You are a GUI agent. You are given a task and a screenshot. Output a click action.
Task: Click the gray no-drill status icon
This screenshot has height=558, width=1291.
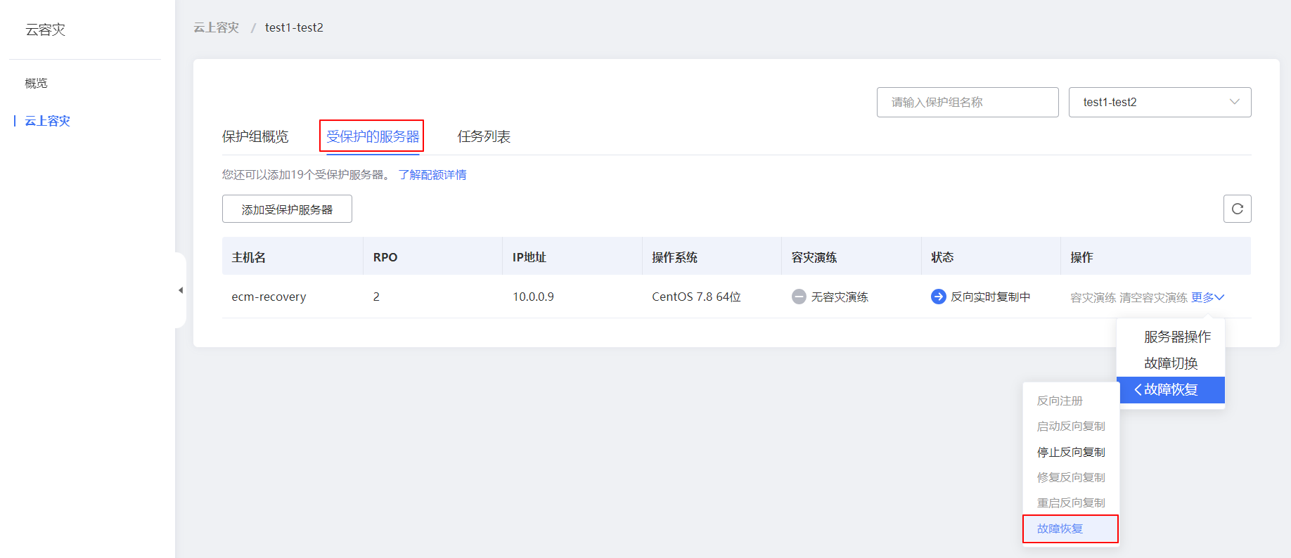pos(799,297)
